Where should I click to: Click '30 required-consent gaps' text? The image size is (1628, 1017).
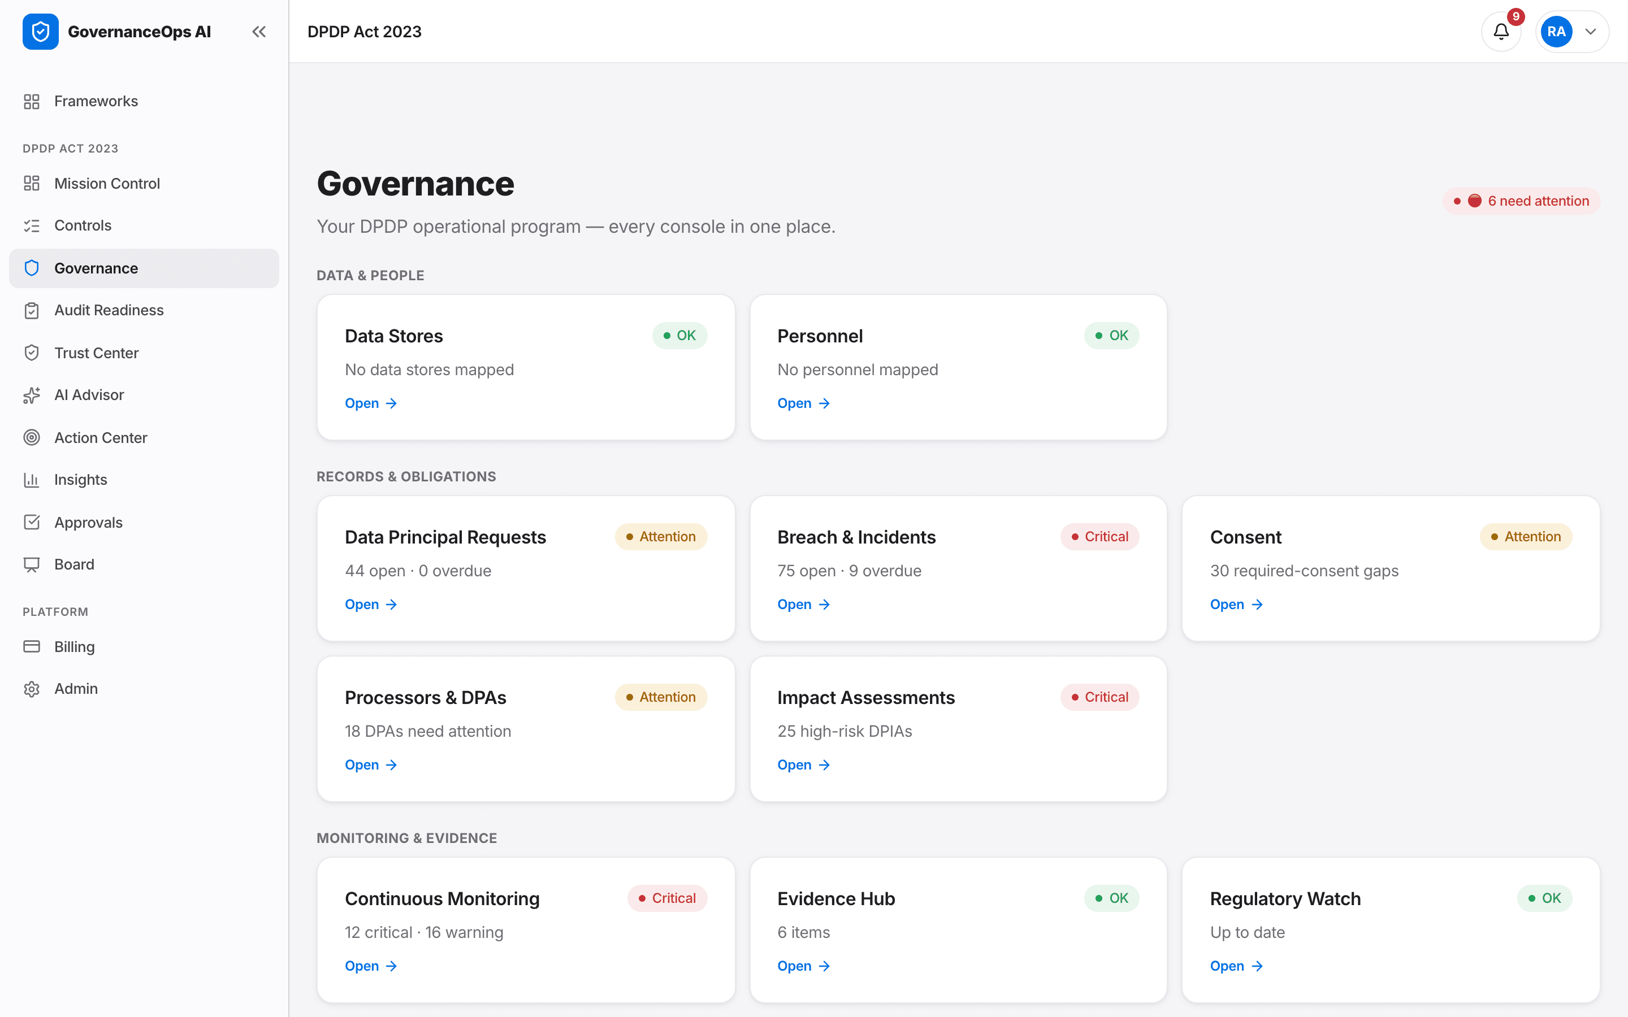[x=1304, y=571]
